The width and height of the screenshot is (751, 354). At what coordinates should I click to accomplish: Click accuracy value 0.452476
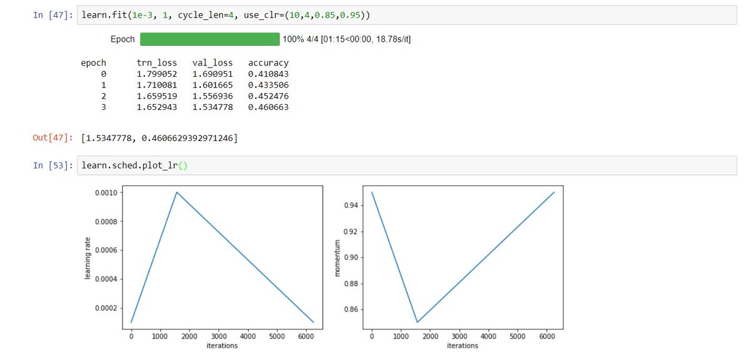point(268,97)
